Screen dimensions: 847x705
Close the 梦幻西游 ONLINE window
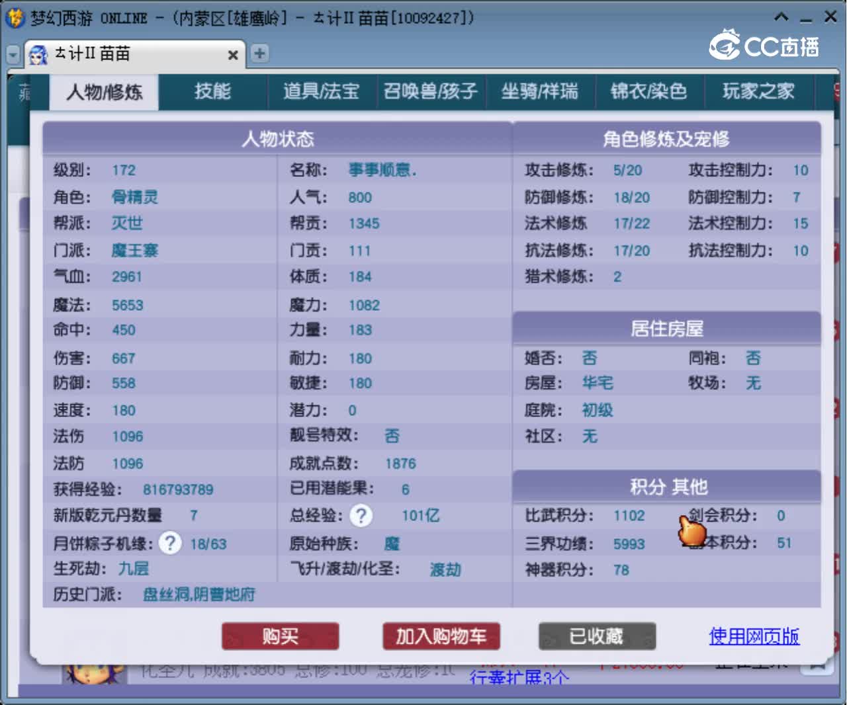[830, 17]
